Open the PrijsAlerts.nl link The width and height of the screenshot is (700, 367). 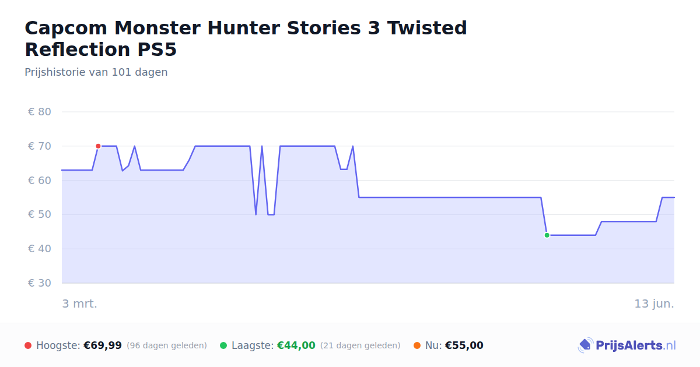click(x=627, y=345)
